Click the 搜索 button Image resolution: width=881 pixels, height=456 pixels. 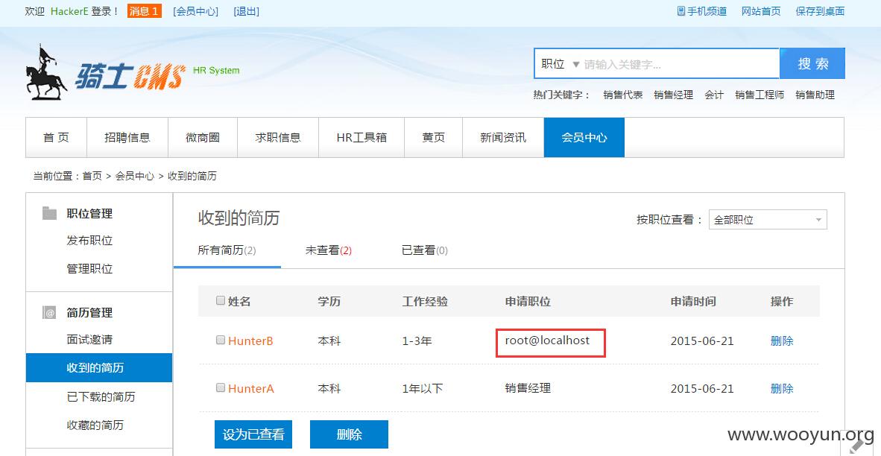[812, 63]
